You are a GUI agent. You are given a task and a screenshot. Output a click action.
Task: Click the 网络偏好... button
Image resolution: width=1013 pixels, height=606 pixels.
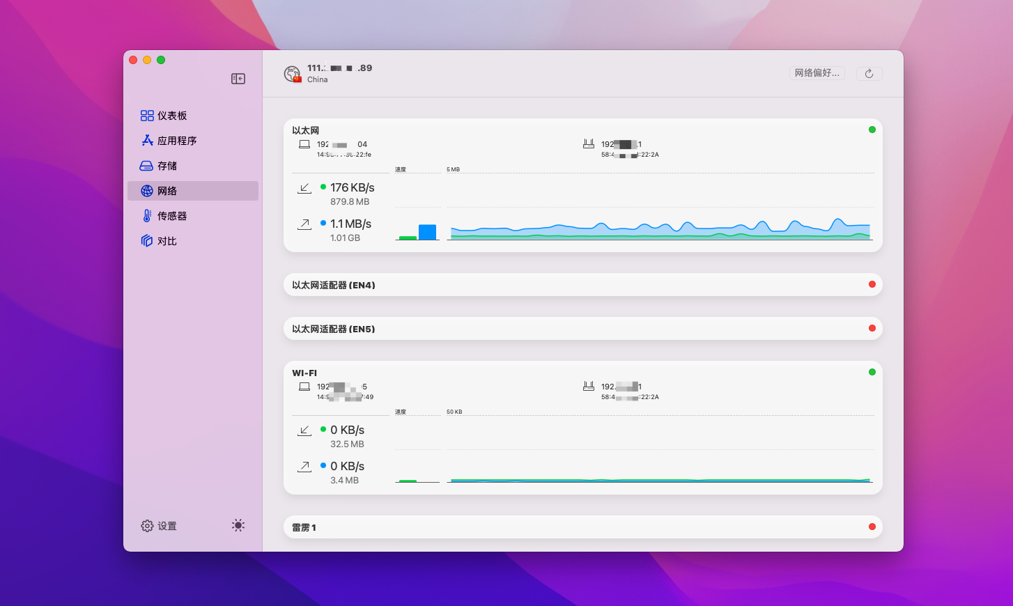(817, 73)
